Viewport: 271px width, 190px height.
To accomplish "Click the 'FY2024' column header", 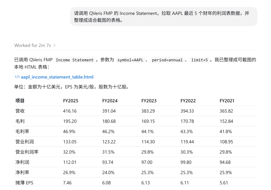I will [110, 101].
